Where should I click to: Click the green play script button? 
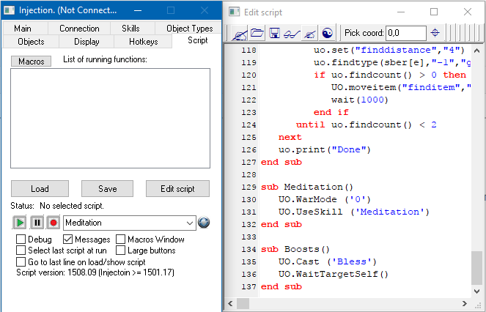tap(20, 223)
